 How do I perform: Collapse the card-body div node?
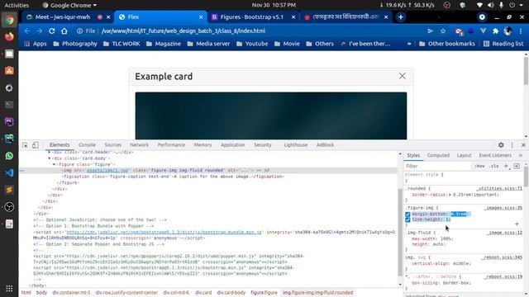pyautogui.click(x=50, y=158)
